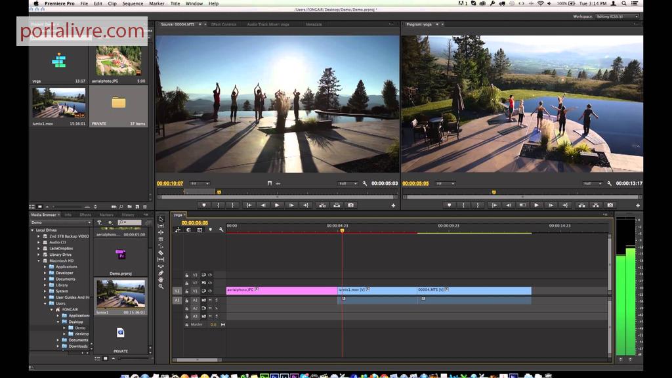The image size is (672, 378).
Task: Select the 00004.MTS clip in timeline
Action: pyautogui.click(x=474, y=291)
